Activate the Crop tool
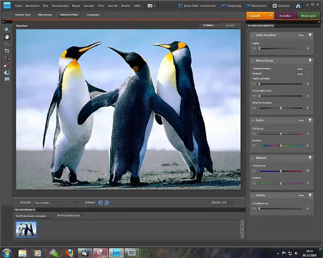 7,51
